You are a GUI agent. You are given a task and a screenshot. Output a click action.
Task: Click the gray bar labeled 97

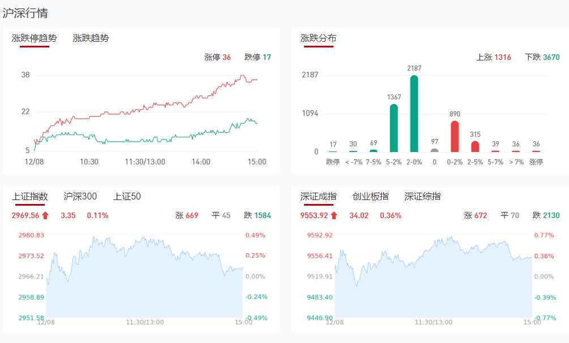[x=434, y=150]
